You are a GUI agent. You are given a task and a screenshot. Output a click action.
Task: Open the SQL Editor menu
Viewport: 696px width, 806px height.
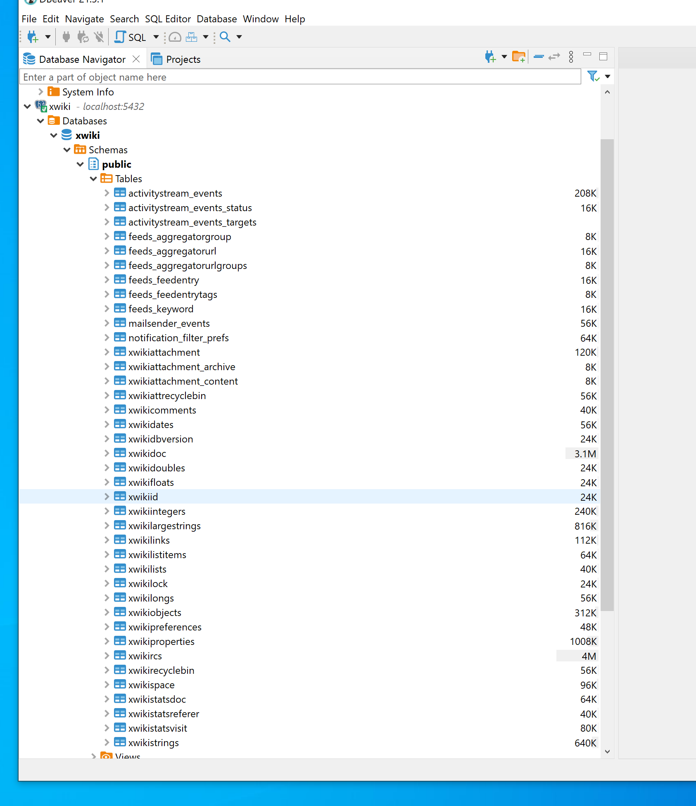pos(168,19)
